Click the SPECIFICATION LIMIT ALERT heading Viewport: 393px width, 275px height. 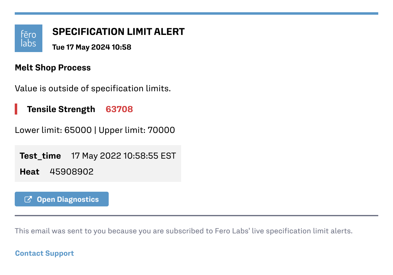pyautogui.click(x=119, y=31)
